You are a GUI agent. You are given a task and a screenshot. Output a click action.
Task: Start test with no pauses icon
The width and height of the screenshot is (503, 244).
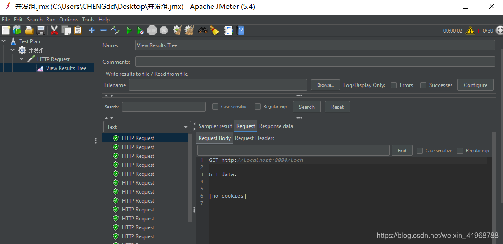[x=140, y=31]
